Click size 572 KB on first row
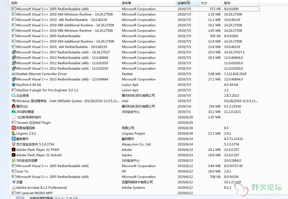 [x=215, y=9]
